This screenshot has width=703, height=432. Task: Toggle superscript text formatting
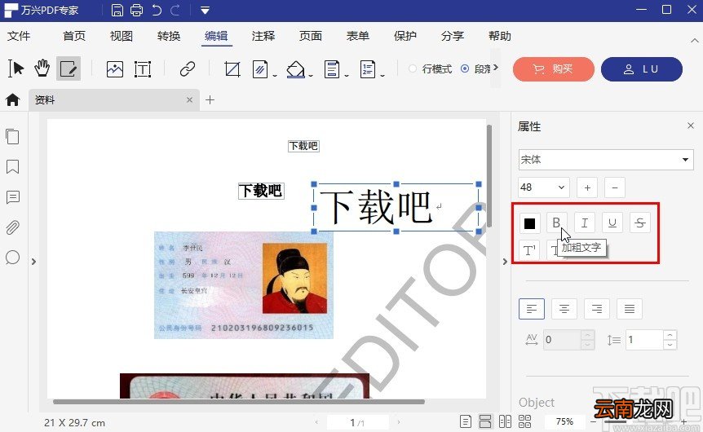click(x=529, y=250)
